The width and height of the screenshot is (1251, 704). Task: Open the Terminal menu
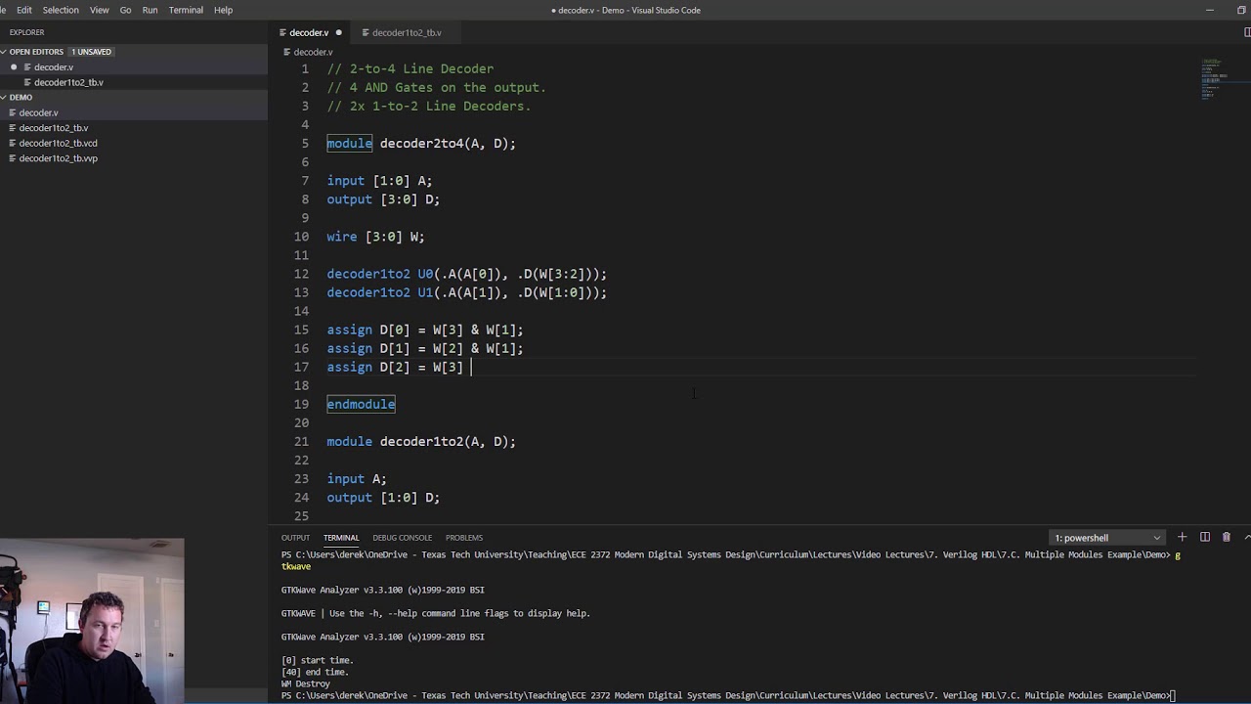(x=186, y=10)
